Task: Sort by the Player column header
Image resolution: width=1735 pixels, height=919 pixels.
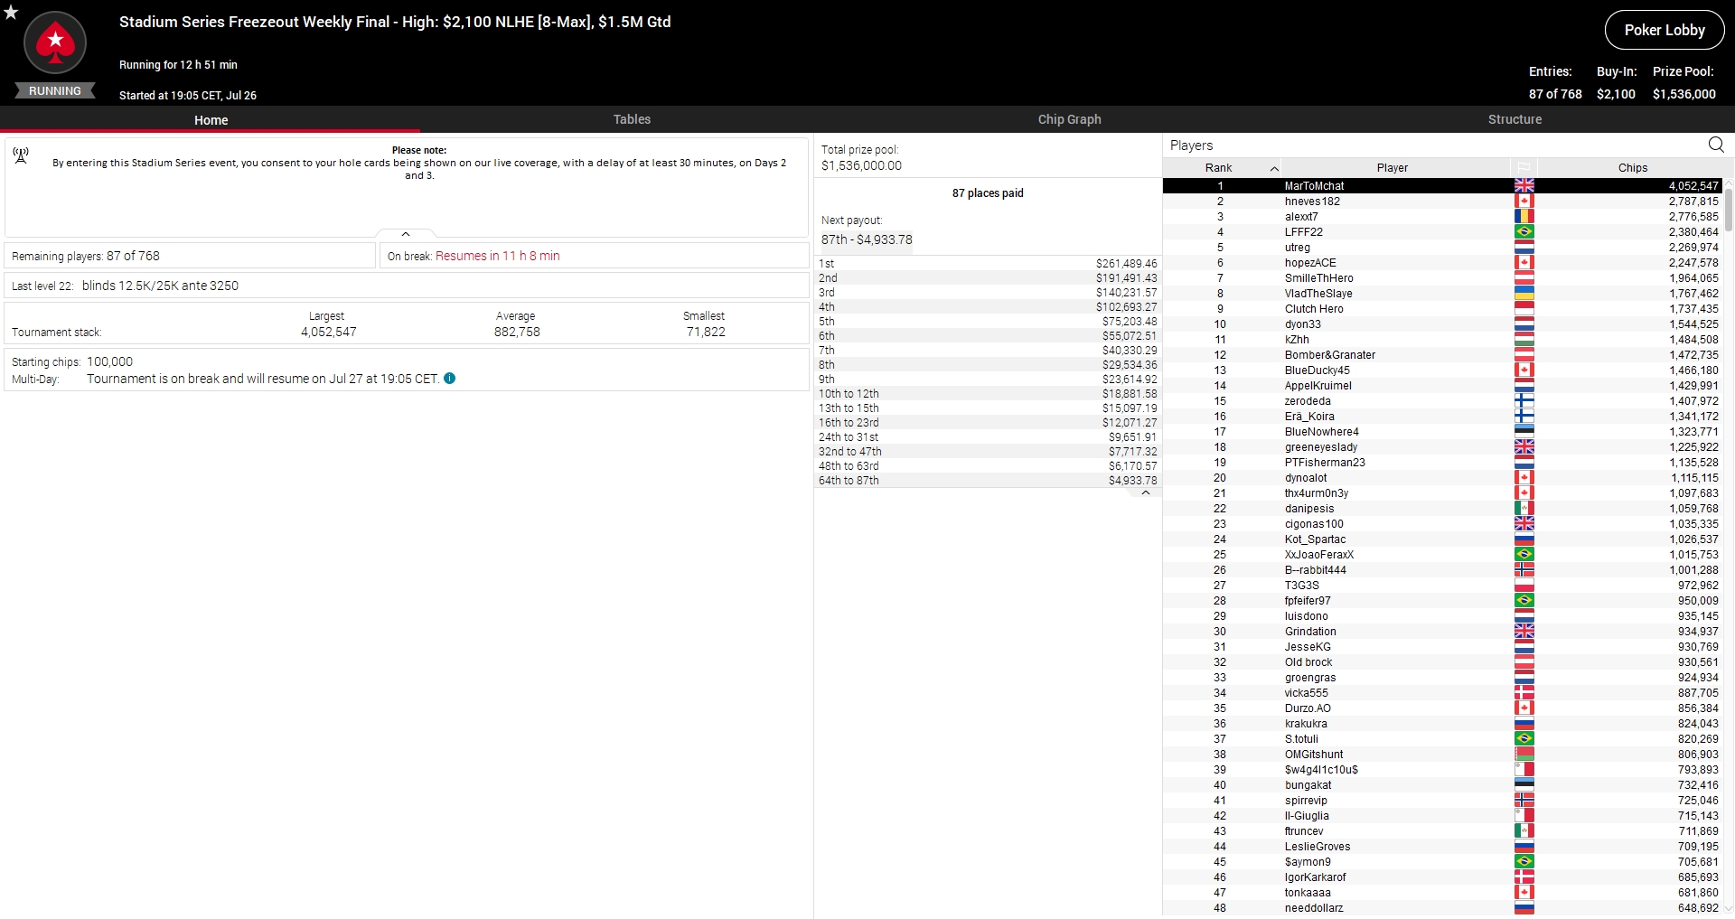Action: (1393, 167)
